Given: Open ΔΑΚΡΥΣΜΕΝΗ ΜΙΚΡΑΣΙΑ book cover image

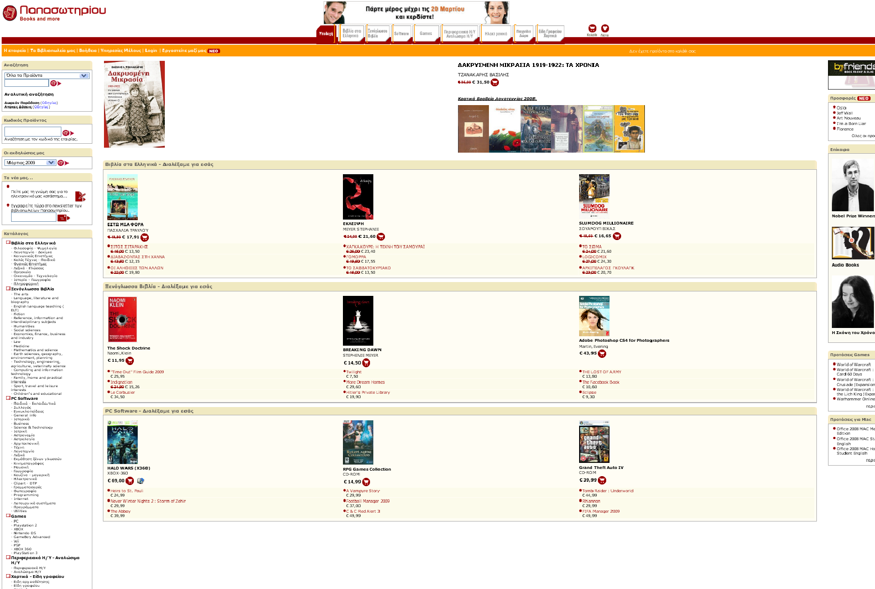Looking at the screenshot, I should point(134,105).
